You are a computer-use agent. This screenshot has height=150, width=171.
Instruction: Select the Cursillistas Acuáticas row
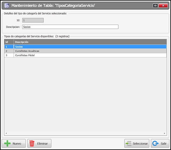point(85,51)
